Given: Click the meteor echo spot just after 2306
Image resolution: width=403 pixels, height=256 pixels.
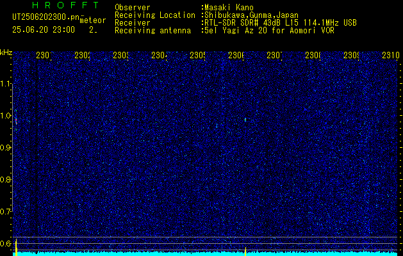Looking at the screenshot, I should coord(245,120).
